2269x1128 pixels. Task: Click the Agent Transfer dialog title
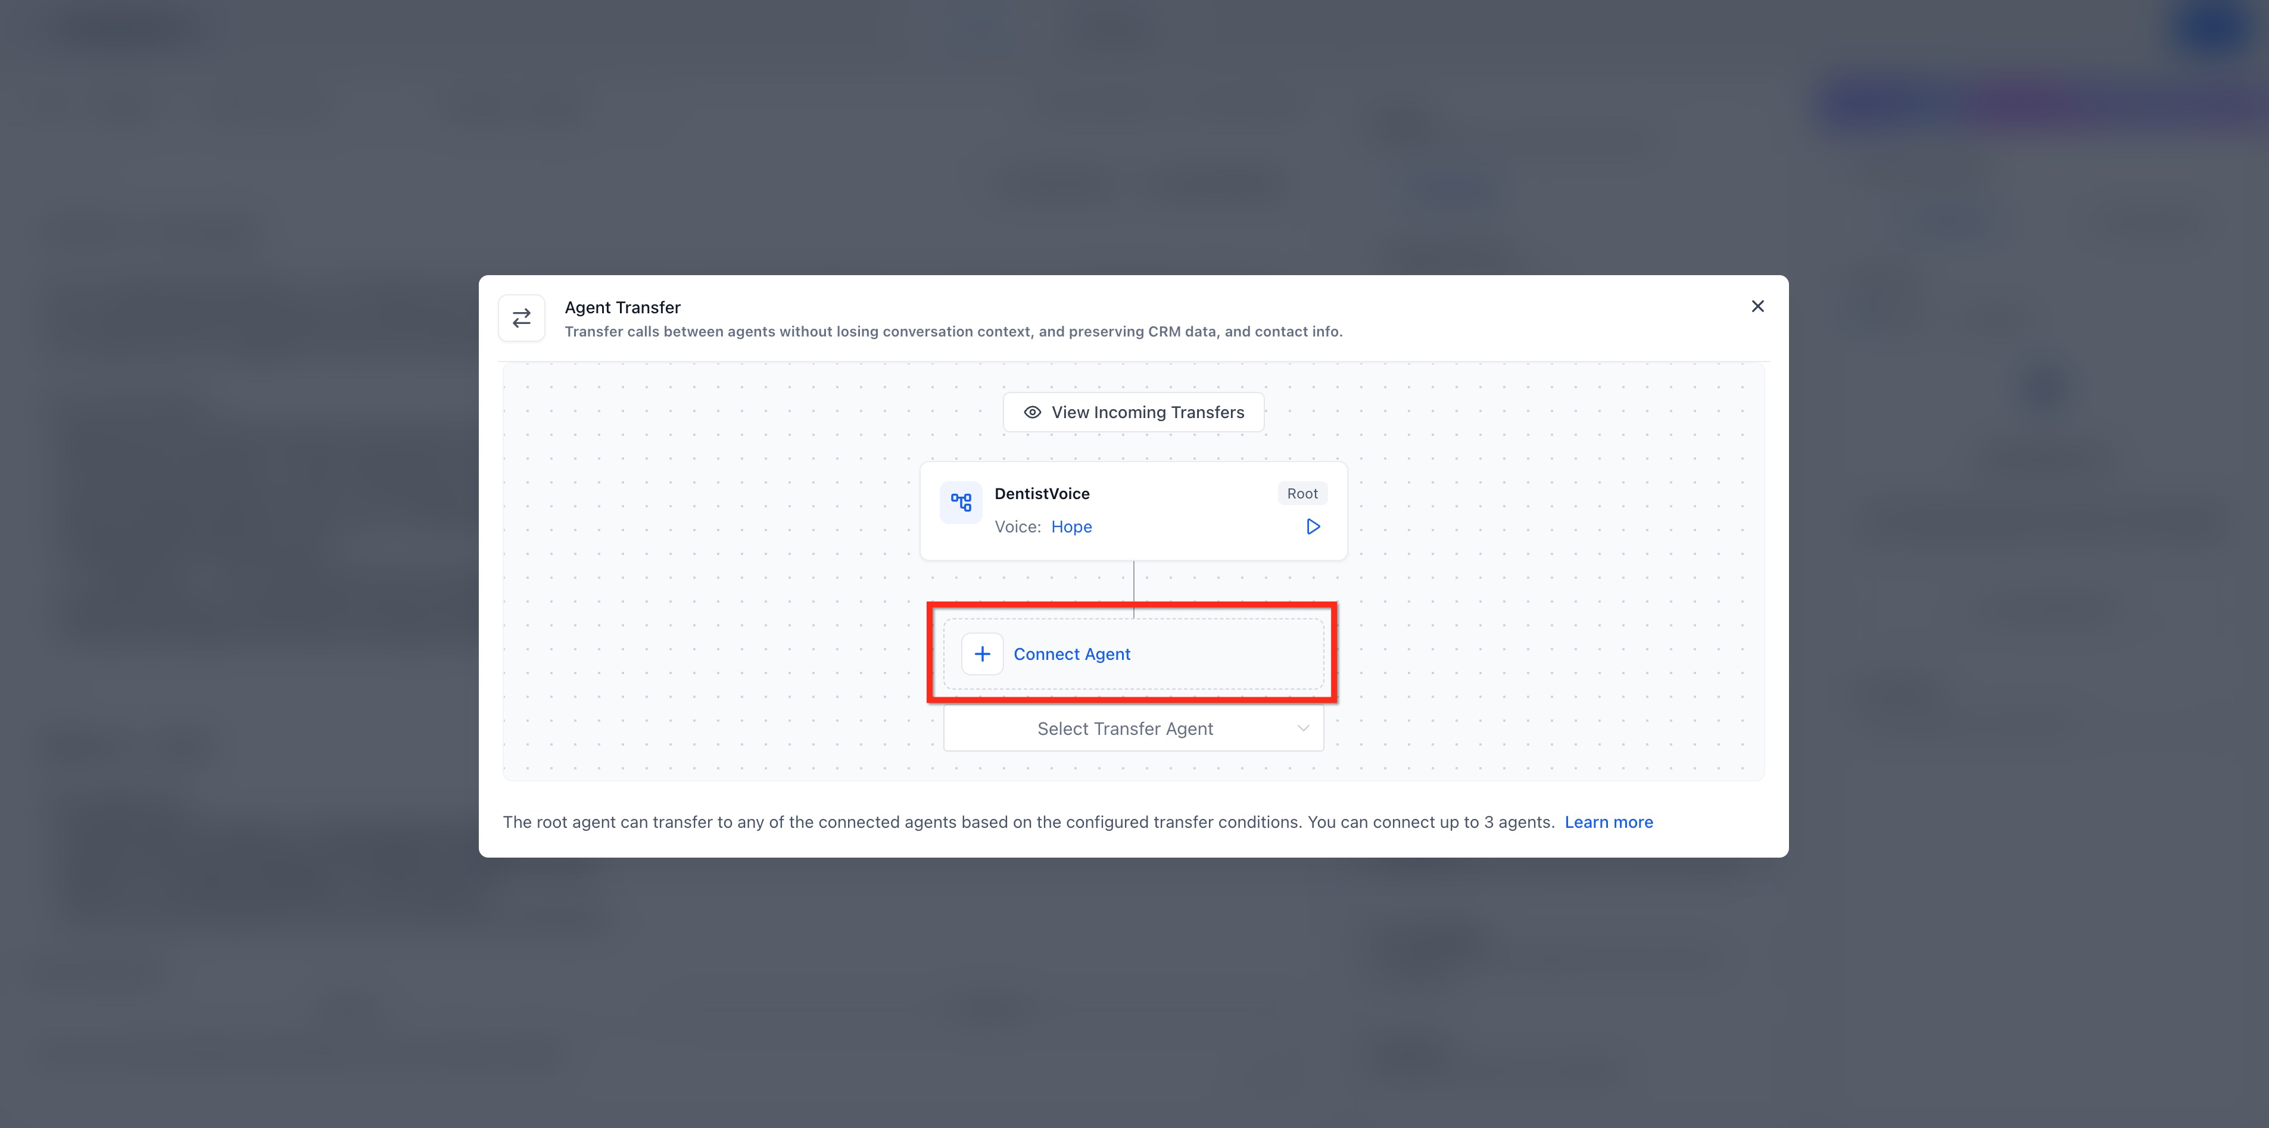[x=622, y=307]
